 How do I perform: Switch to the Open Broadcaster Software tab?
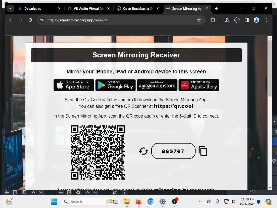tap(138, 8)
